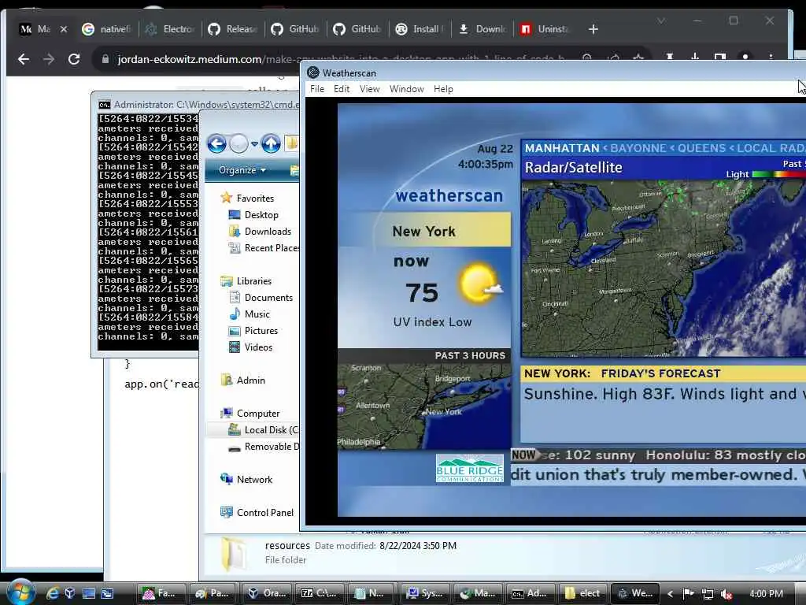Select Recent Places in Explorer

pyautogui.click(x=264, y=247)
